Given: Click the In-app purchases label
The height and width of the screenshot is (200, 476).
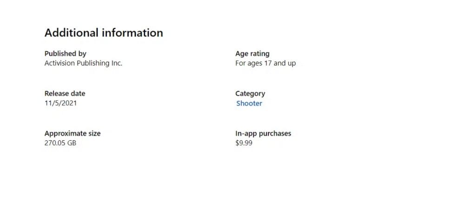Looking at the screenshot, I should pos(263,133).
